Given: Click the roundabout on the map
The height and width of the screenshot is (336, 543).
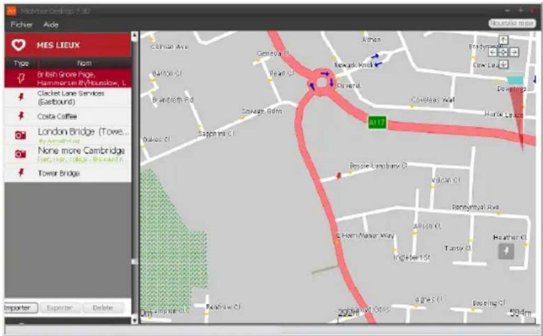Looking at the screenshot, I should (x=322, y=82).
